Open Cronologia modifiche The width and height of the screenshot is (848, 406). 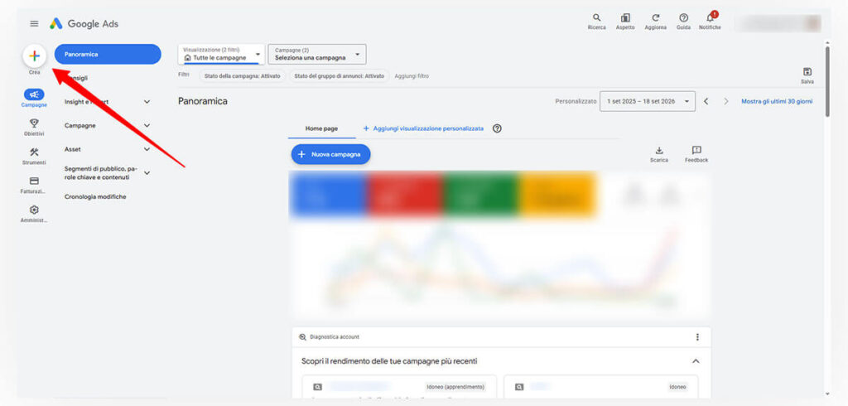[95, 196]
